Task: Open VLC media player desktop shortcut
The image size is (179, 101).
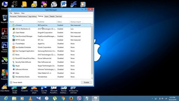Action: tap(34, 90)
